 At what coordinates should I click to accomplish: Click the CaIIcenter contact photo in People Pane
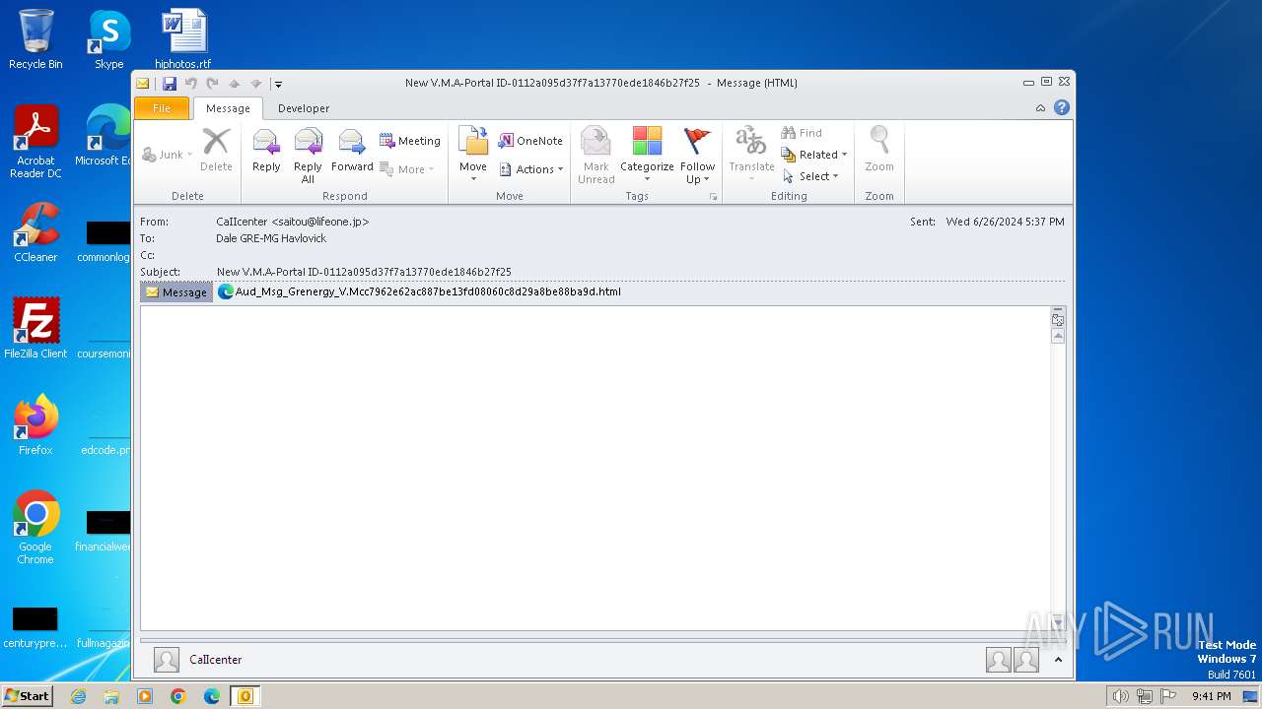167,660
